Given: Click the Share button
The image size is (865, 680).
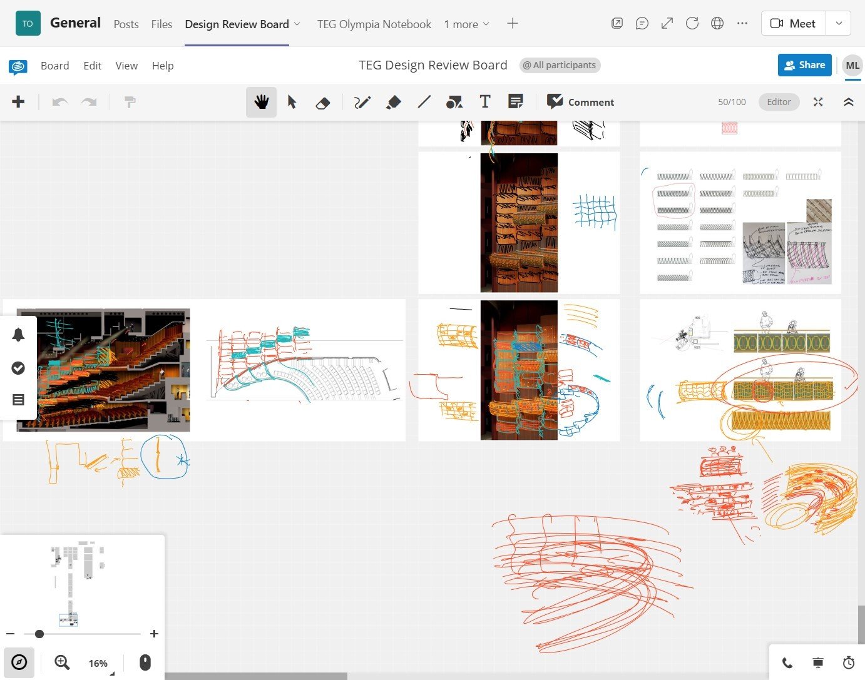Looking at the screenshot, I should coord(804,65).
